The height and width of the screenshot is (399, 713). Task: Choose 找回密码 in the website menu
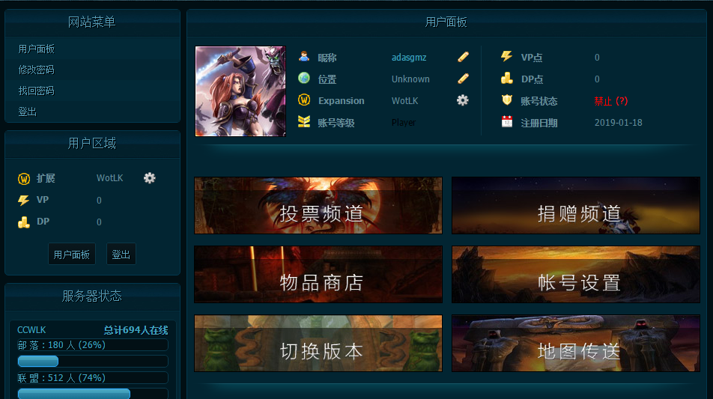tap(36, 91)
